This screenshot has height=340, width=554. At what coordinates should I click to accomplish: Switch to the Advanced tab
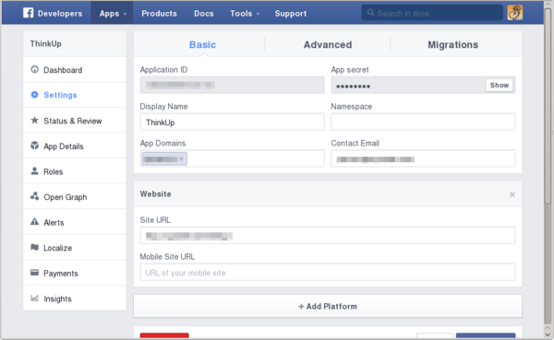(x=328, y=44)
